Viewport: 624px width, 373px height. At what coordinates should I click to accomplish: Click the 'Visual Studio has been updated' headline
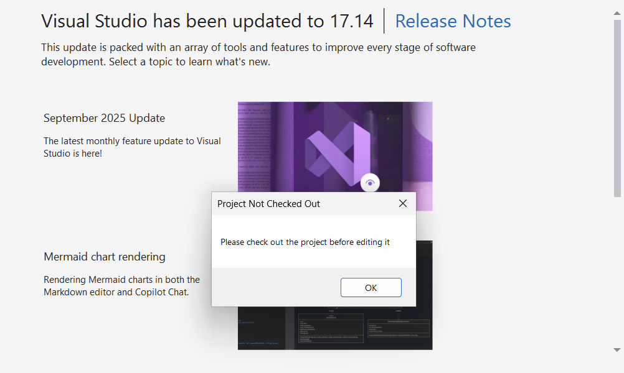207,21
